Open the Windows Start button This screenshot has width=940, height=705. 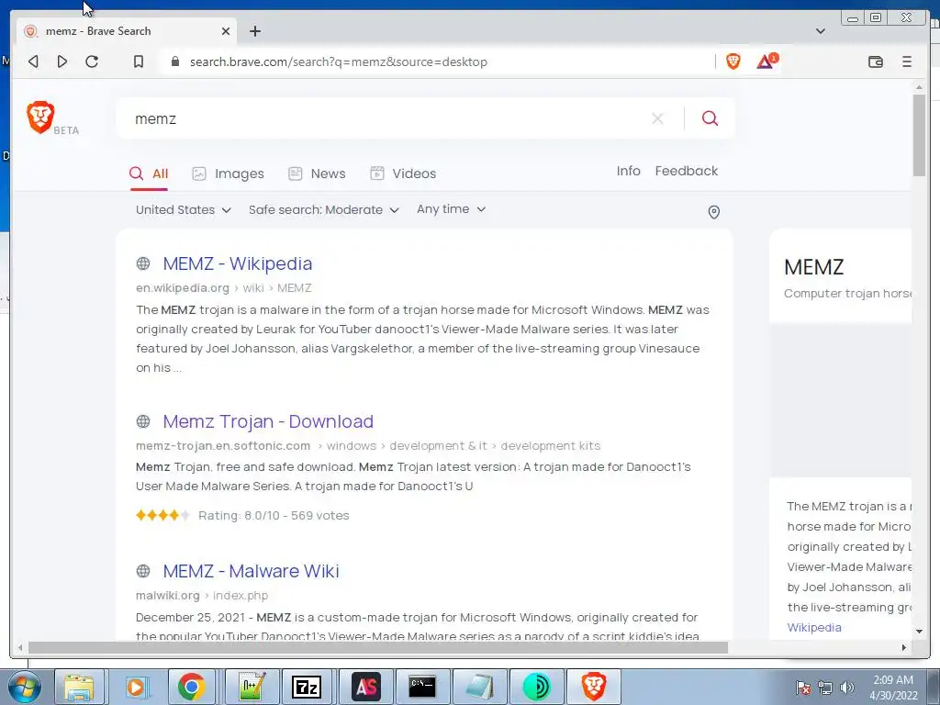25,687
